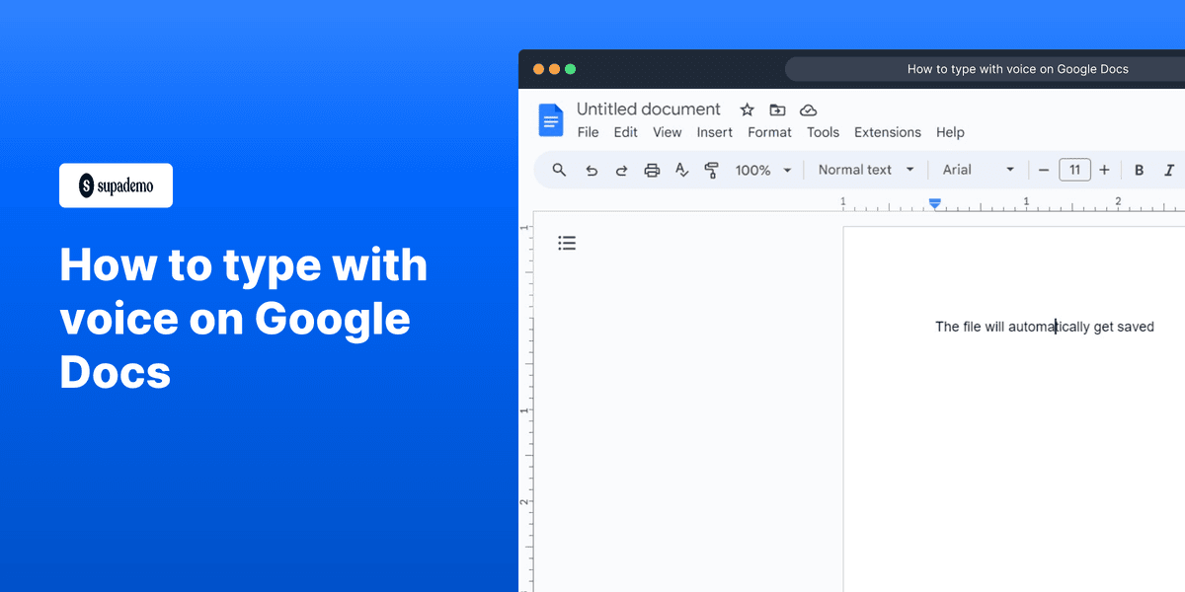Open the Normal text styles dropdown
This screenshot has height=592, width=1185.
pos(864,170)
